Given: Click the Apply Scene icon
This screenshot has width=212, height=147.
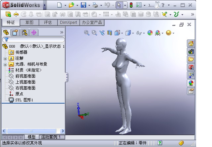Looking at the screenshot, I should [x=158, y=33].
